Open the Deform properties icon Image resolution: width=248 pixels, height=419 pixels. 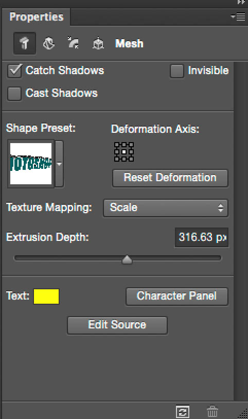(x=49, y=43)
